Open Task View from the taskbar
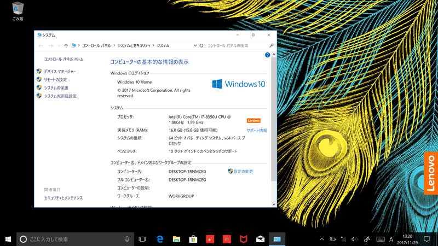This screenshot has height=246, width=438. coord(142,239)
